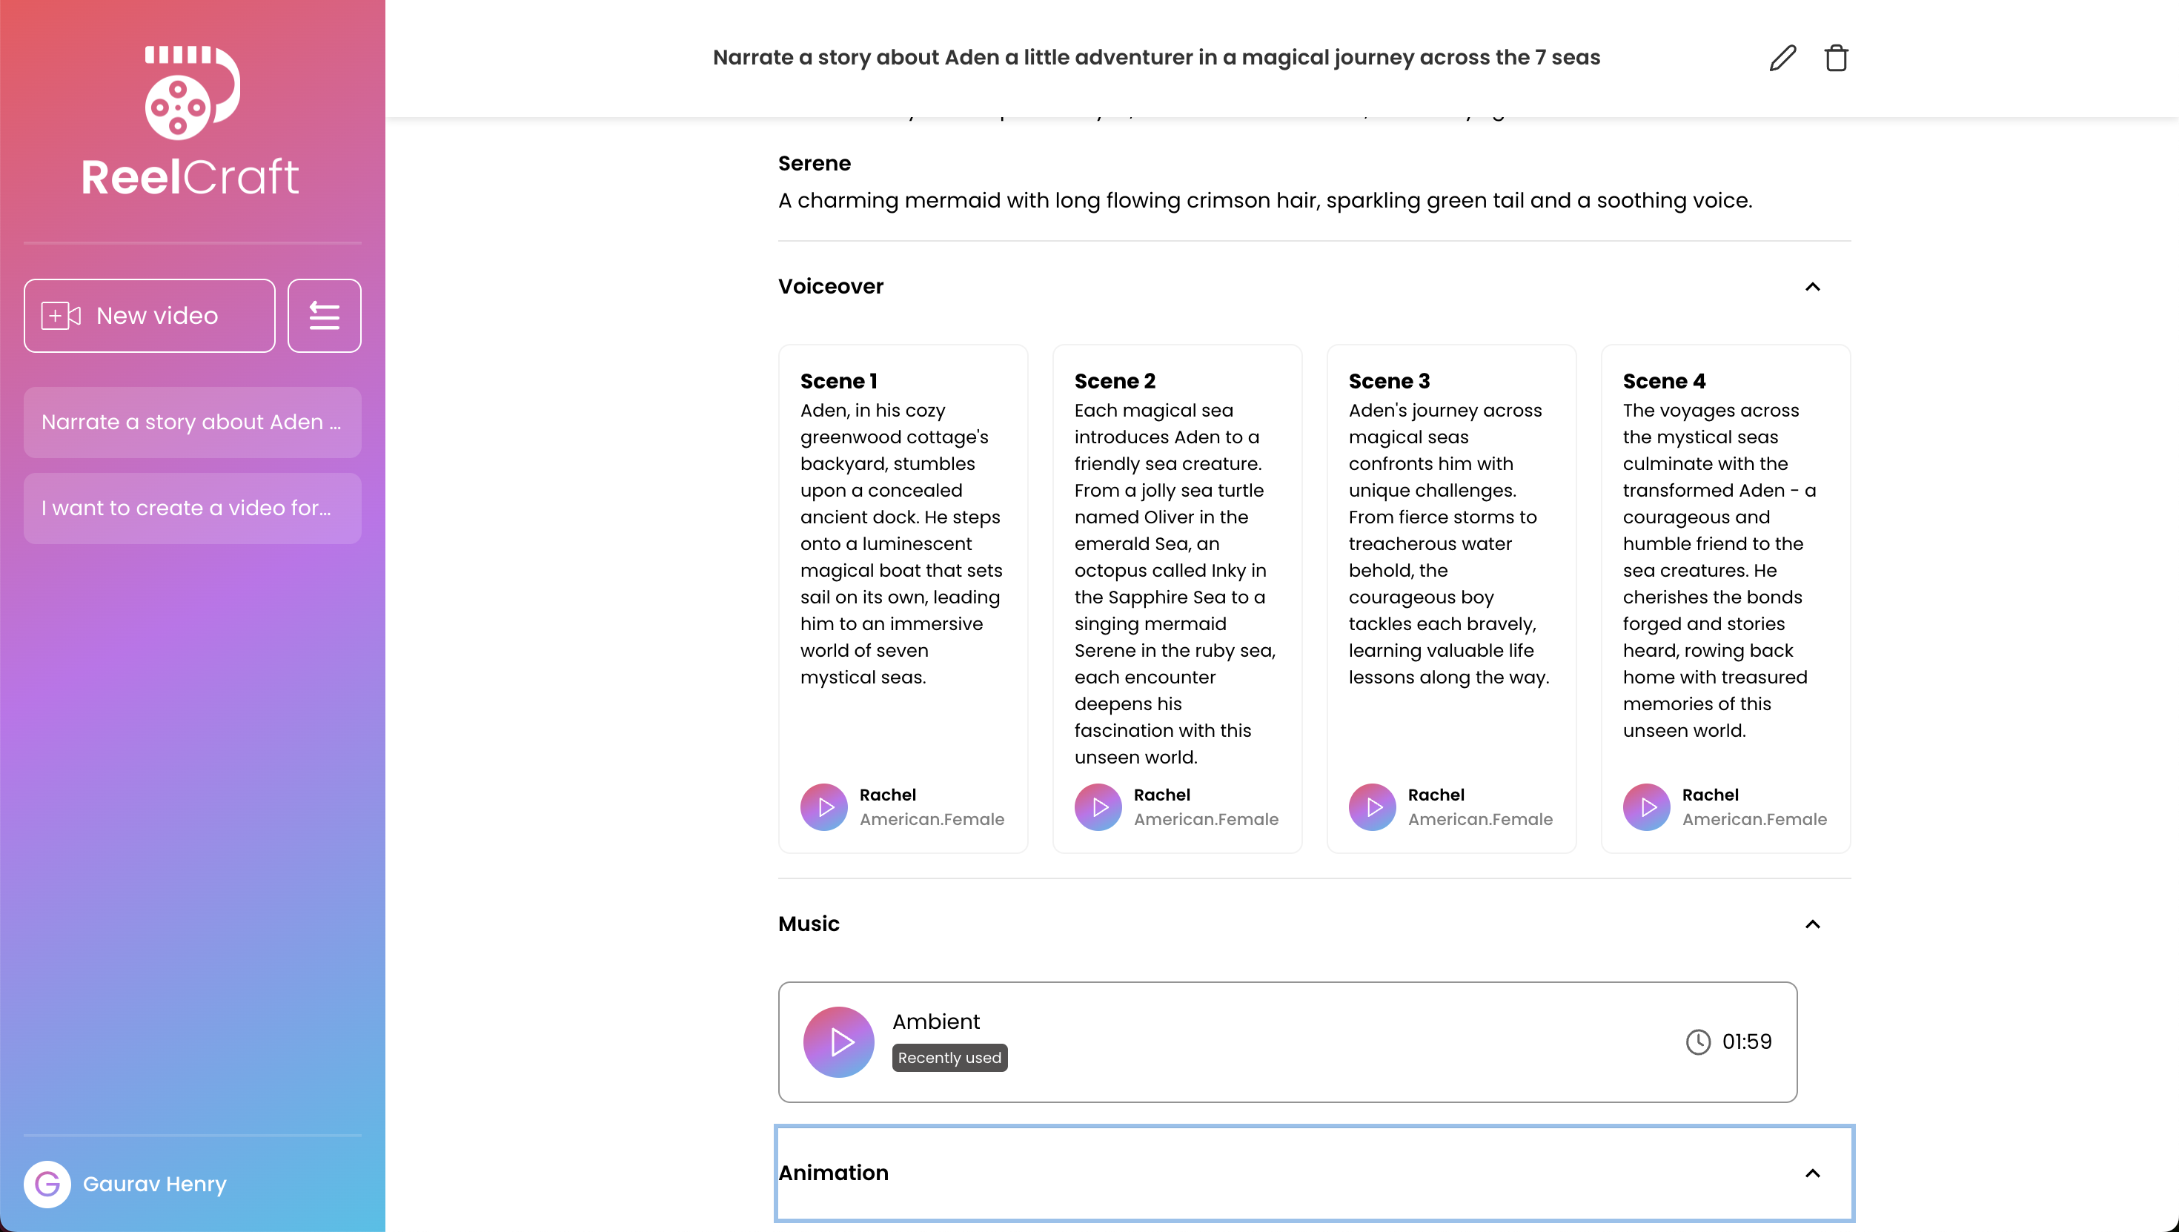
Task: Open "I want to create a video for" project
Action: tap(192, 508)
